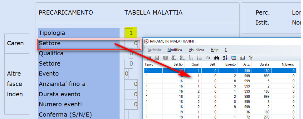The image size is (303, 119).
Task: Click the Conferma (S/N/E) input field
Action: coord(126,115)
